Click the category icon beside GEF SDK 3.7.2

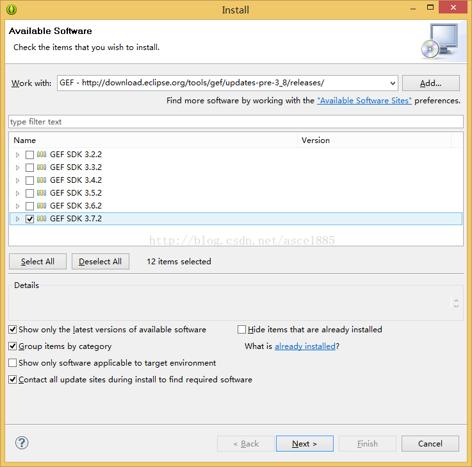pyautogui.click(x=42, y=219)
